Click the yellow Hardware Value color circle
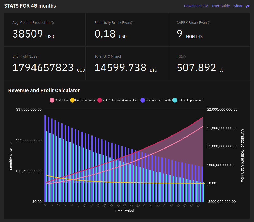254x222 pixels. (72, 100)
